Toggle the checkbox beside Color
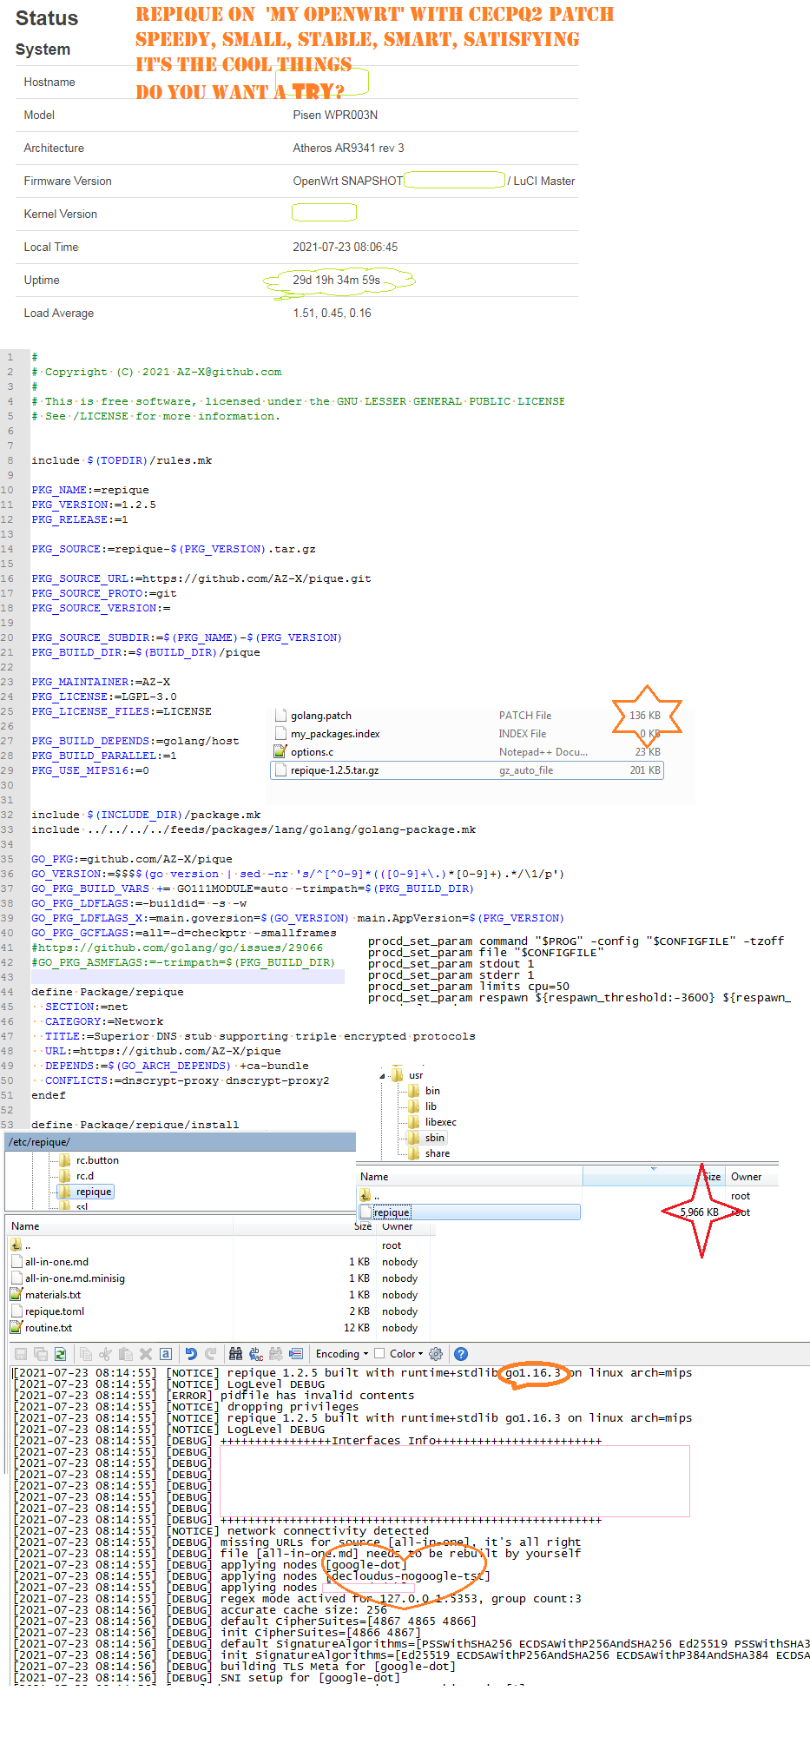 (x=379, y=1353)
